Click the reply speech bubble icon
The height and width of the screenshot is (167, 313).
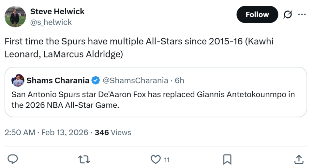tap(12, 159)
